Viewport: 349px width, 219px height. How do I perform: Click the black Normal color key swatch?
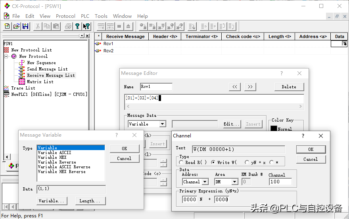click(274, 129)
